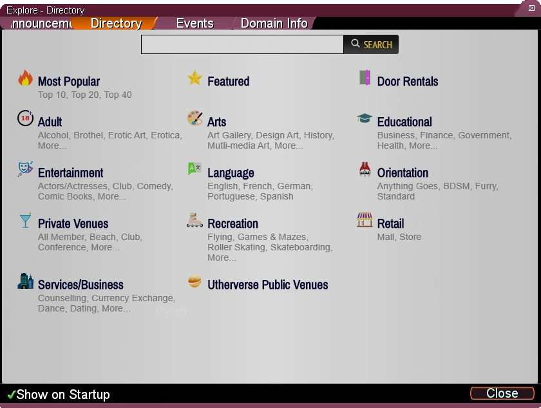Screen dimensions: 541x408
Task: Click the Mall, Store subcategory text
Action: coord(399,237)
